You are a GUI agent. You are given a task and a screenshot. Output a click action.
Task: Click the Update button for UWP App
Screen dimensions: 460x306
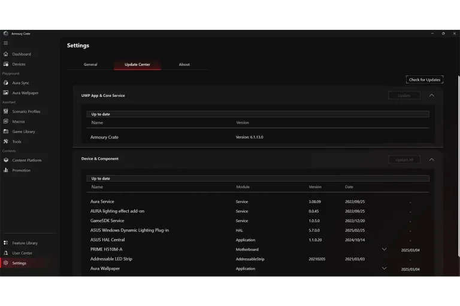[404, 96]
